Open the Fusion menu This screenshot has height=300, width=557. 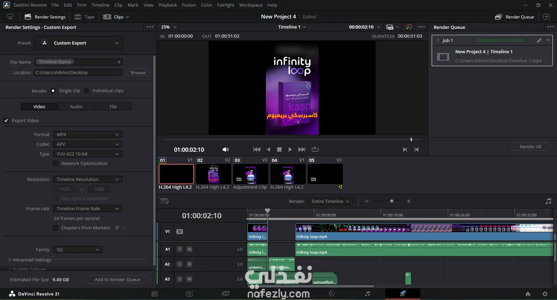click(x=189, y=5)
